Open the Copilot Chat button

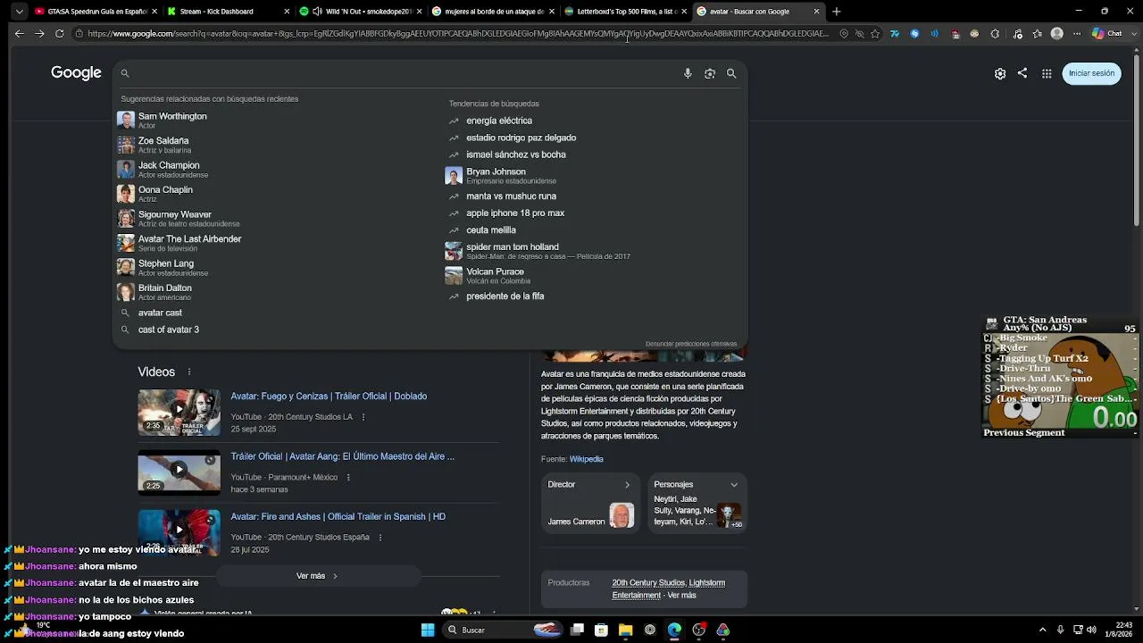1108,34
